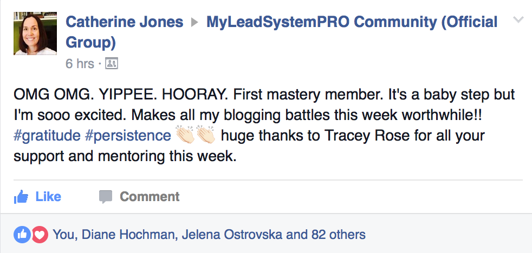The height and width of the screenshot is (253, 532).
Task: Open Jelena Ostrovska in reactions list
Action: pyautogui.click(x=232, y=235)
